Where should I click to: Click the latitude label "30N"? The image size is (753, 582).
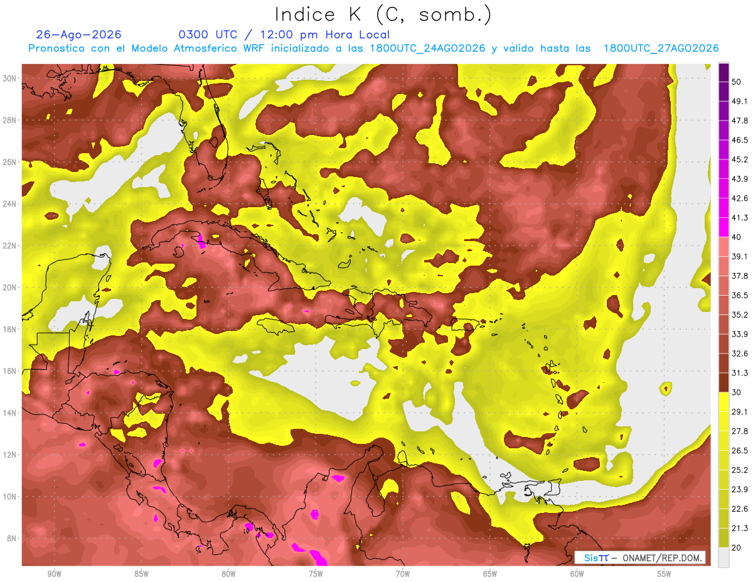[9, 78]
